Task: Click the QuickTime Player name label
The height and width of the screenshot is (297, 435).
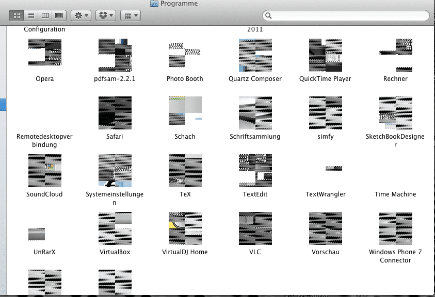Action: pyautogui.click(x=325, y=79)
